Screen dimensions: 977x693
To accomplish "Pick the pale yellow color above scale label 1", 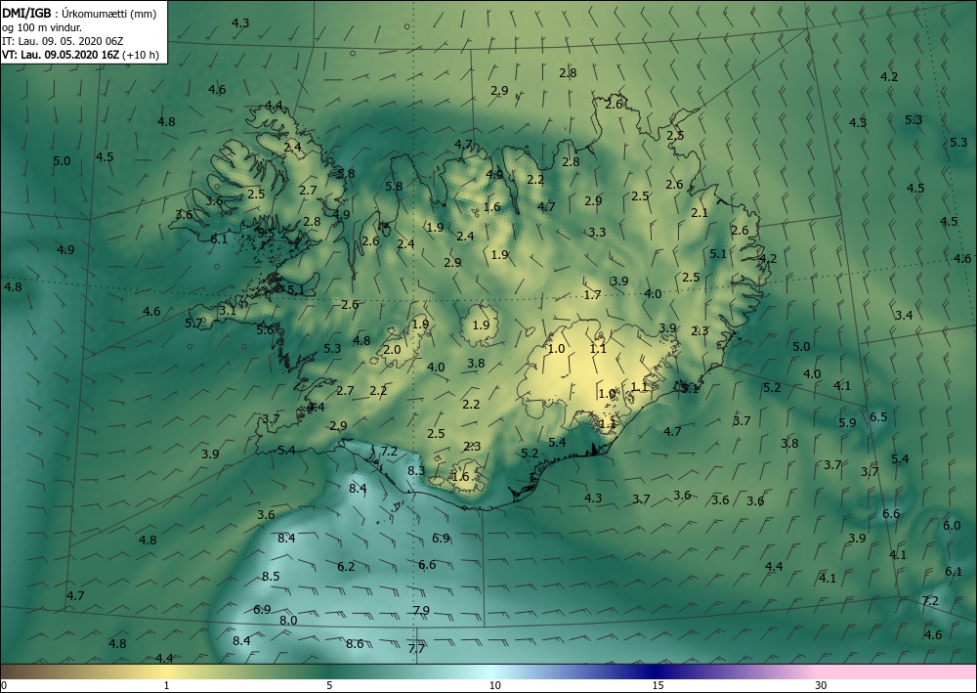I will click(x=166, y=671).
